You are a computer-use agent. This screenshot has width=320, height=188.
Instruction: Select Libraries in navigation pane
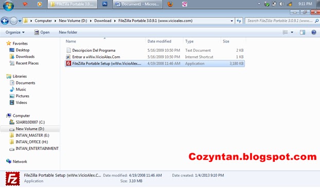click(20, 76)
